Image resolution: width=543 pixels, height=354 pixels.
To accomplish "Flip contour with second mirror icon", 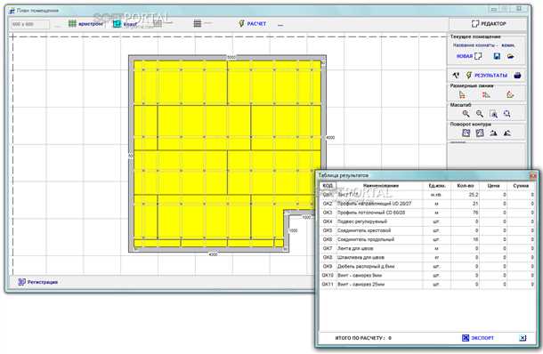I will tap(507, 133).
